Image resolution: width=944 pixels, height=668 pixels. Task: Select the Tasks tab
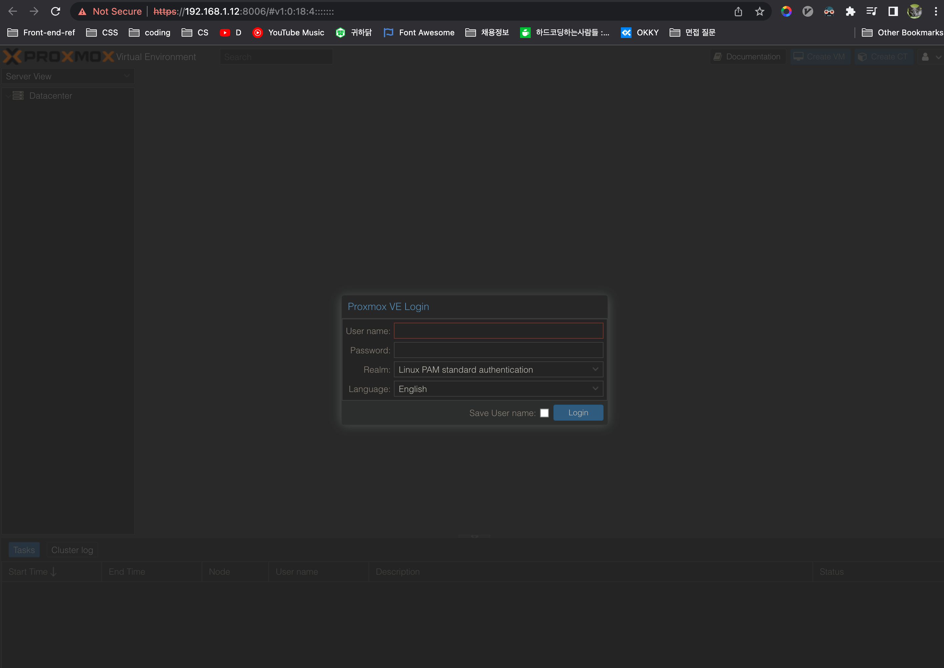pos(24,550)
